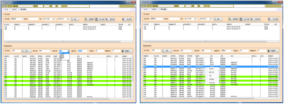Viewport: 284px width, 104px height.
Task: Select green row 6100 in left window lower table
Action: coord(68,77)
